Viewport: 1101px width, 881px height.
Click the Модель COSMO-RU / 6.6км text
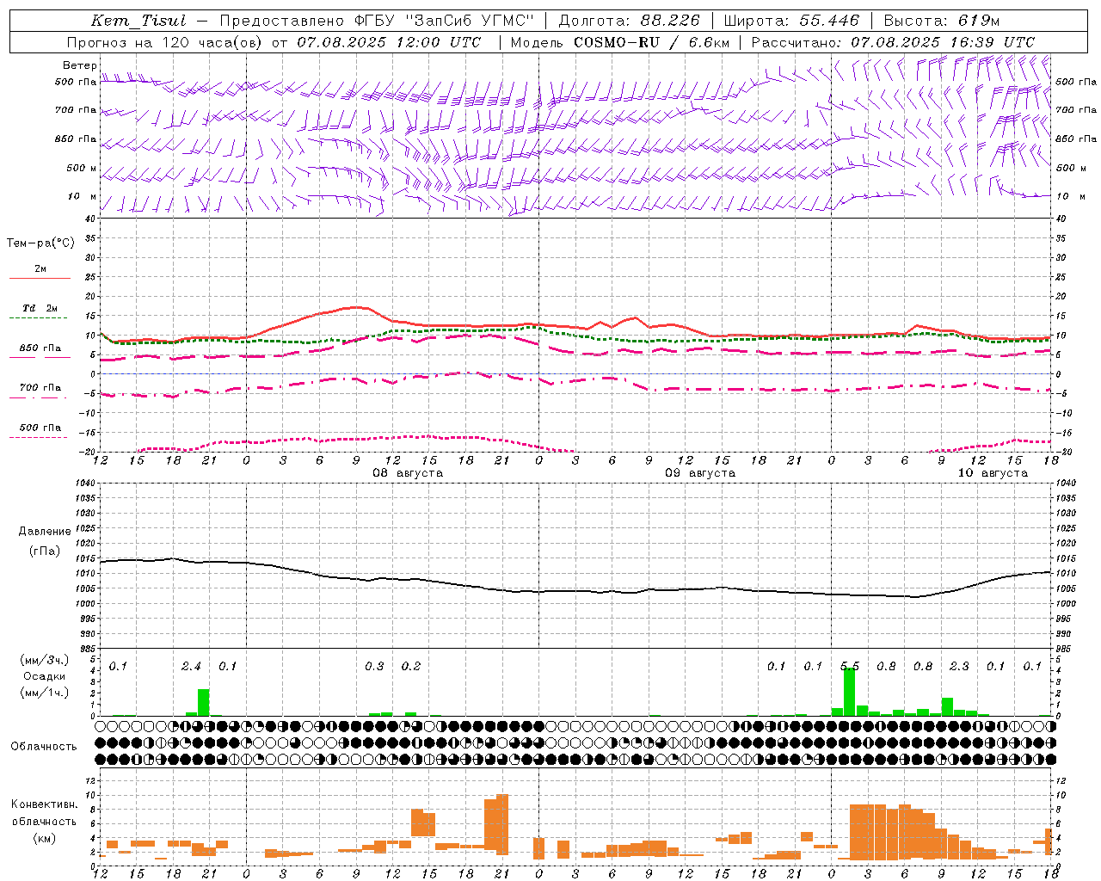click(x=619, y=42)
